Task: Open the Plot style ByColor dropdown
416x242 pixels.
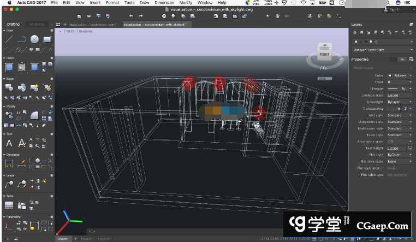Action: point(400,155)
